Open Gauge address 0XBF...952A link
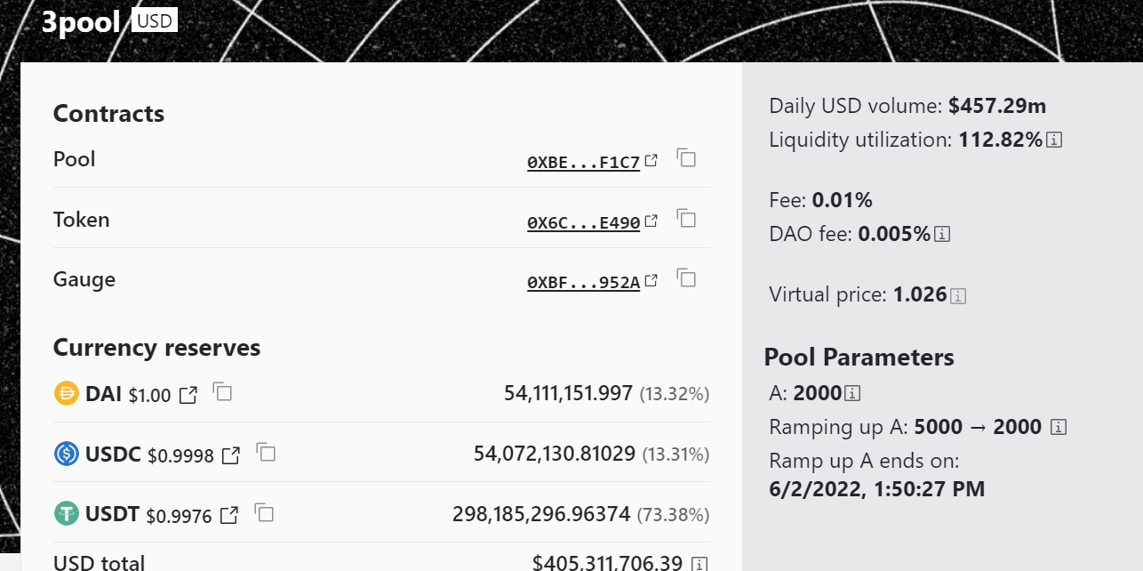This screenshot has width=1143, height=571. (584, 282)
